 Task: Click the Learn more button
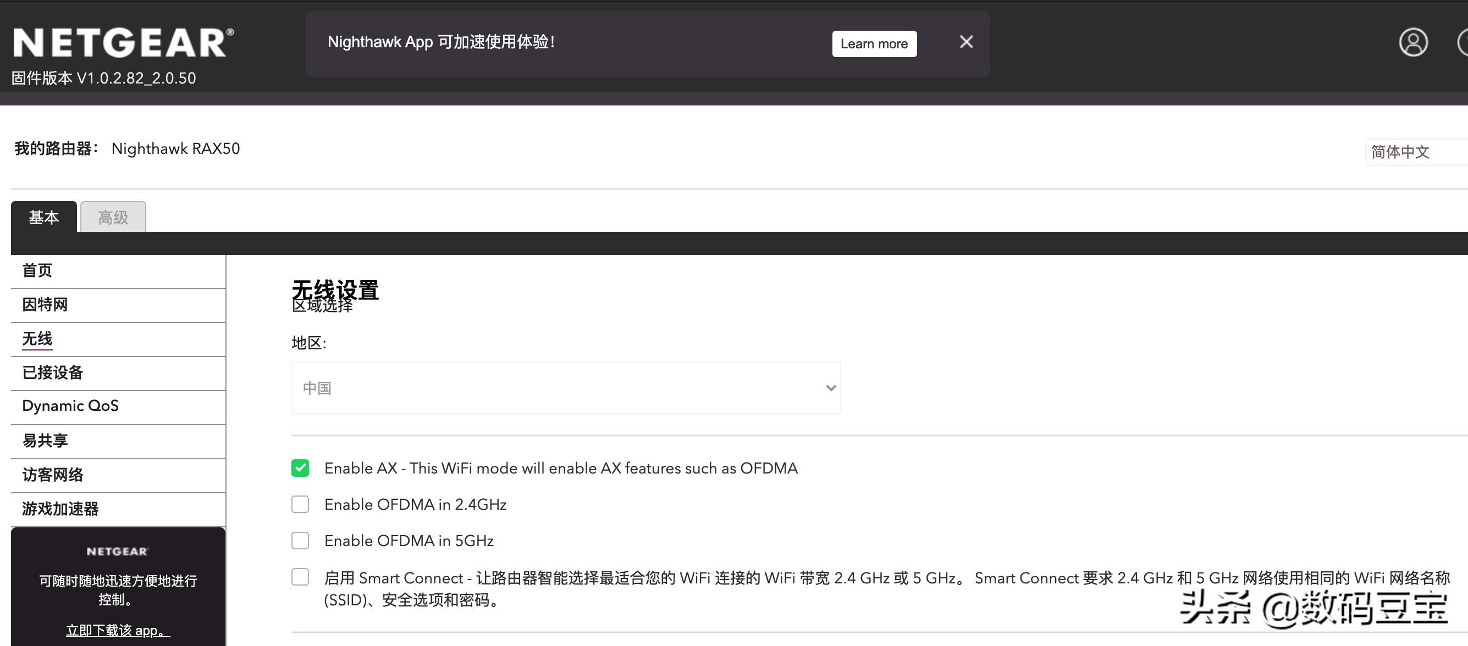click(x=874, y=43)
